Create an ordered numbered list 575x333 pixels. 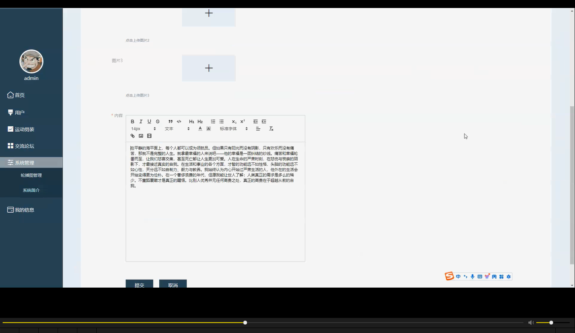click(213, 121)
